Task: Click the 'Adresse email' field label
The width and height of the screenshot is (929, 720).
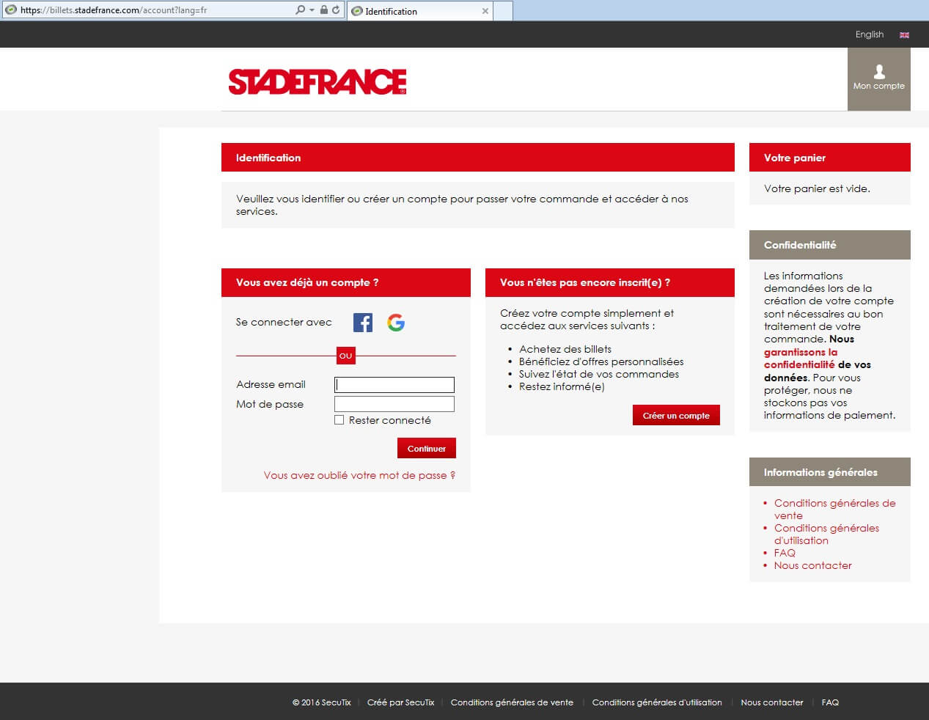Action: [271, 384]
